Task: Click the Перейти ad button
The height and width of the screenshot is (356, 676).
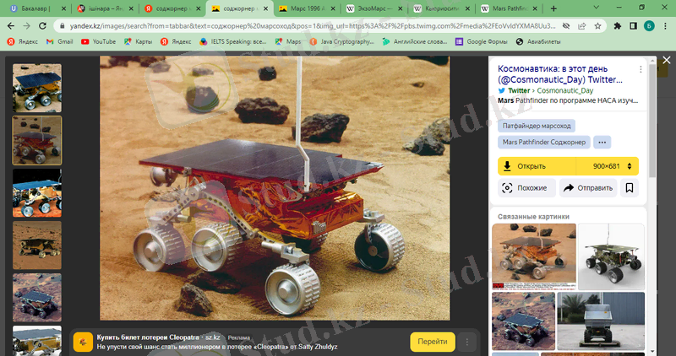Action: coord(432,342)
